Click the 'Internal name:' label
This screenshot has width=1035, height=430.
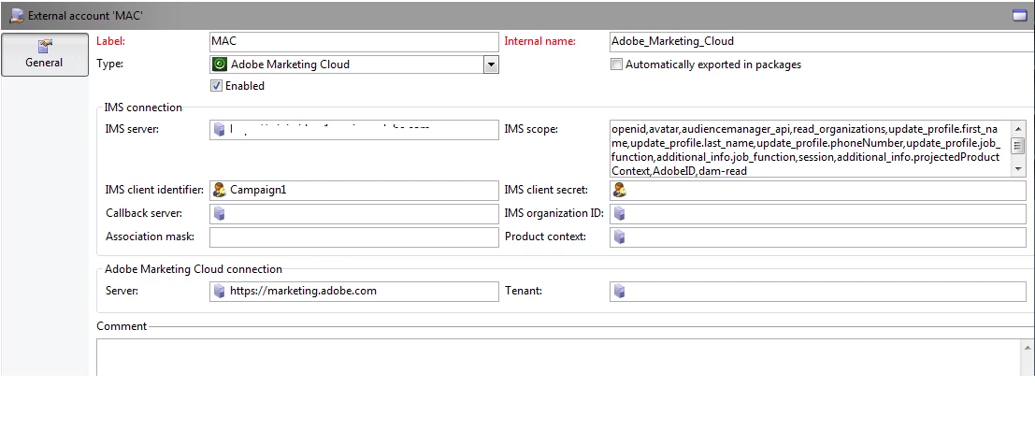point(540,41)
